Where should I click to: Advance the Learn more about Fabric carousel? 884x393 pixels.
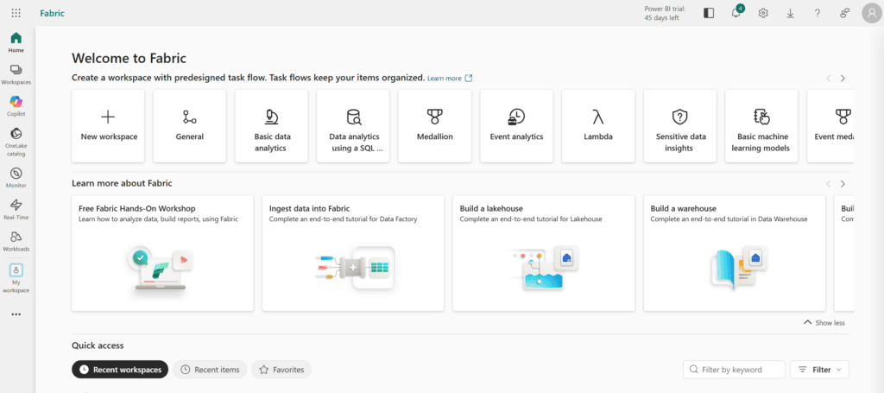[843, 184]
